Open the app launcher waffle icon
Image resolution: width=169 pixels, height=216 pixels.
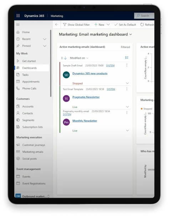18,16
